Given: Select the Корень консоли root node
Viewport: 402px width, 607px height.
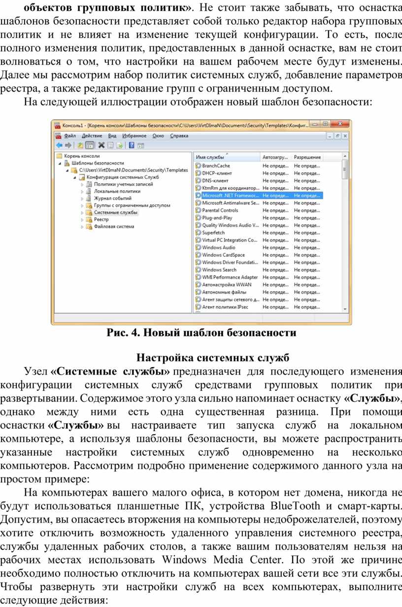Looking at the screenshot, I should (78, 156).
